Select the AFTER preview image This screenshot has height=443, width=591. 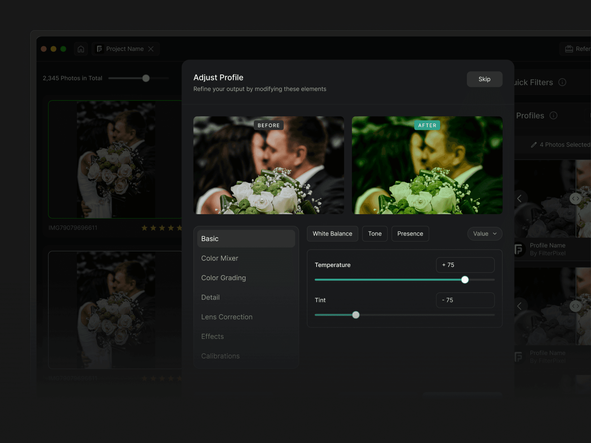[x=427, y=165]
